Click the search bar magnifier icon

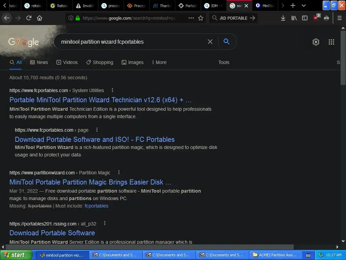coord(215,18)
